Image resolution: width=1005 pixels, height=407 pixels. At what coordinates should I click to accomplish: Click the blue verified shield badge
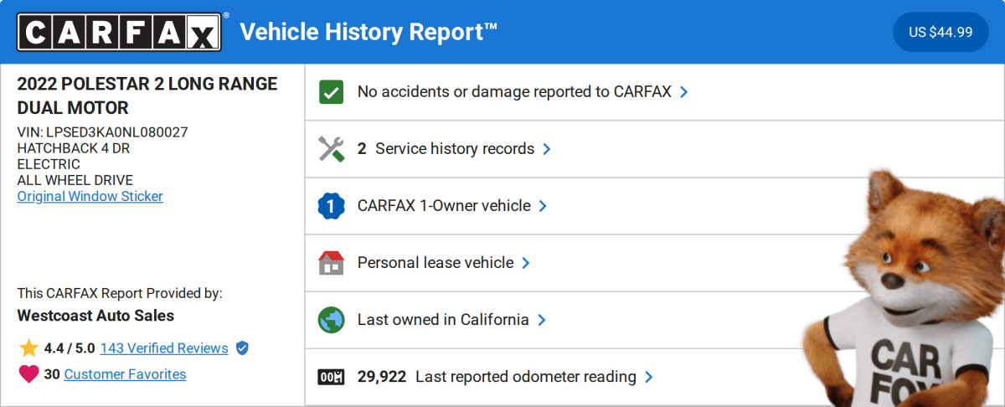[242, 348]
